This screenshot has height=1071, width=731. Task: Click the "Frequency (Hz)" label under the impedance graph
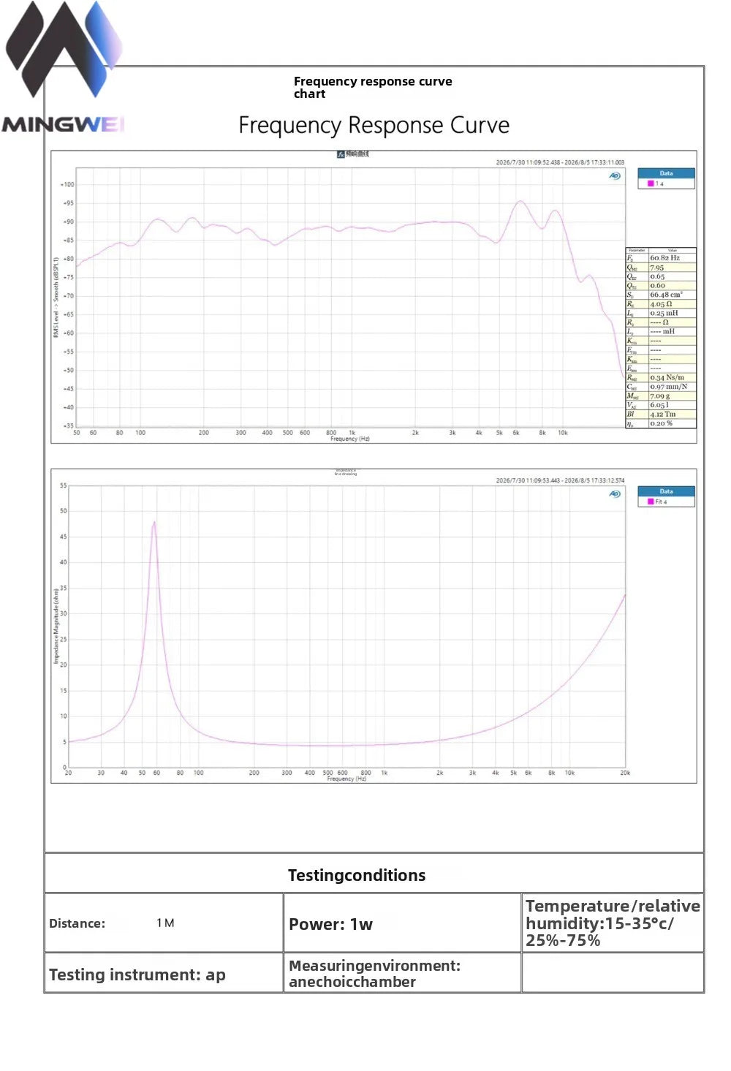pos(346,779)
